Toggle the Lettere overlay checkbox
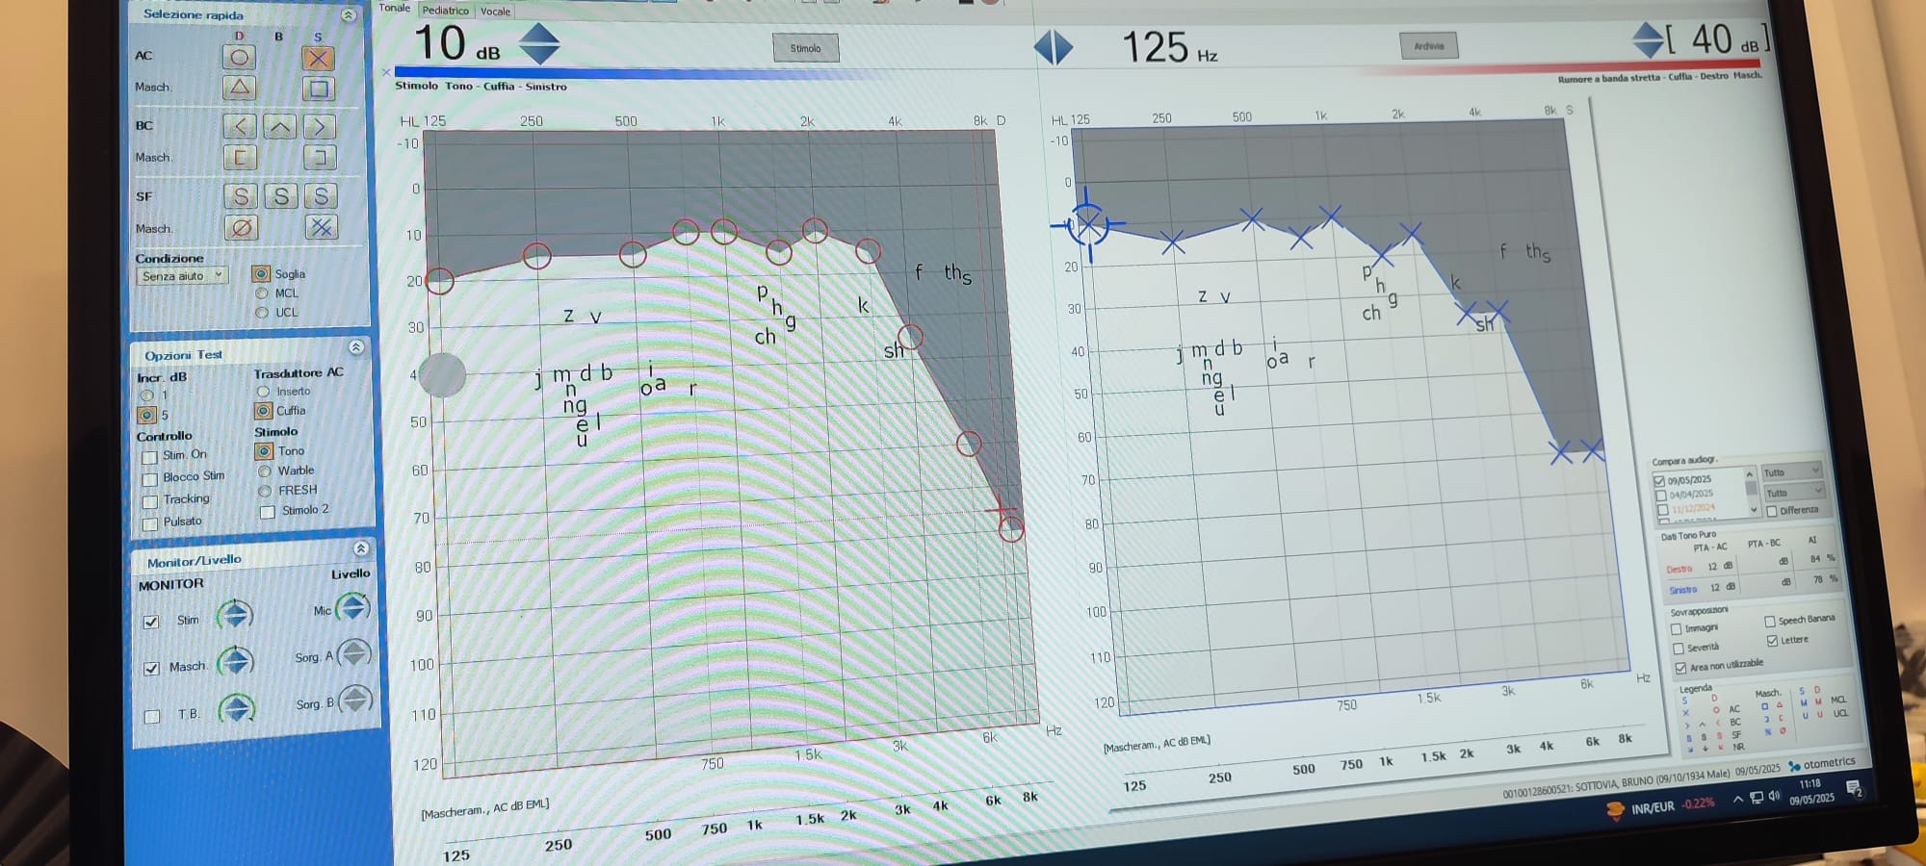 pos(1772,641)
